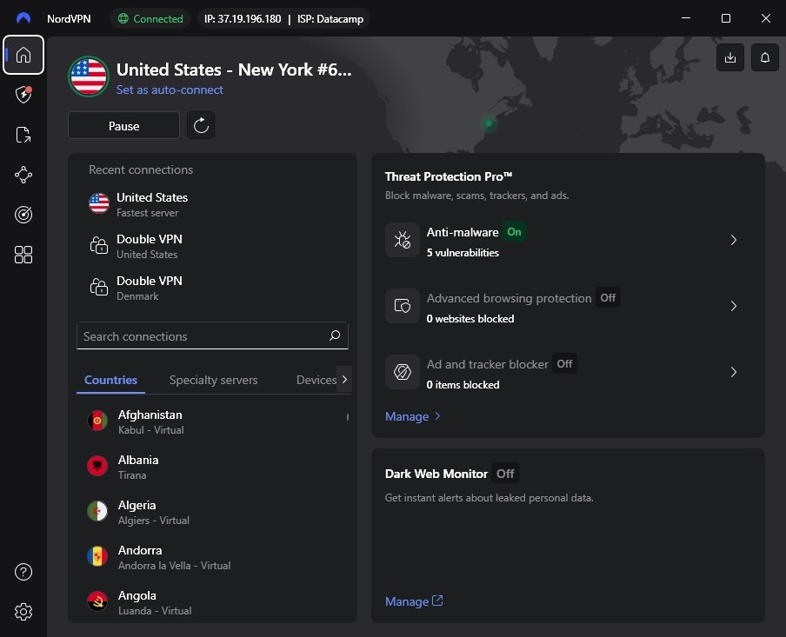The image size is (786, 637).
Task: Click the Ad and tracker blocker icon
Action: [x=403, y=372]
